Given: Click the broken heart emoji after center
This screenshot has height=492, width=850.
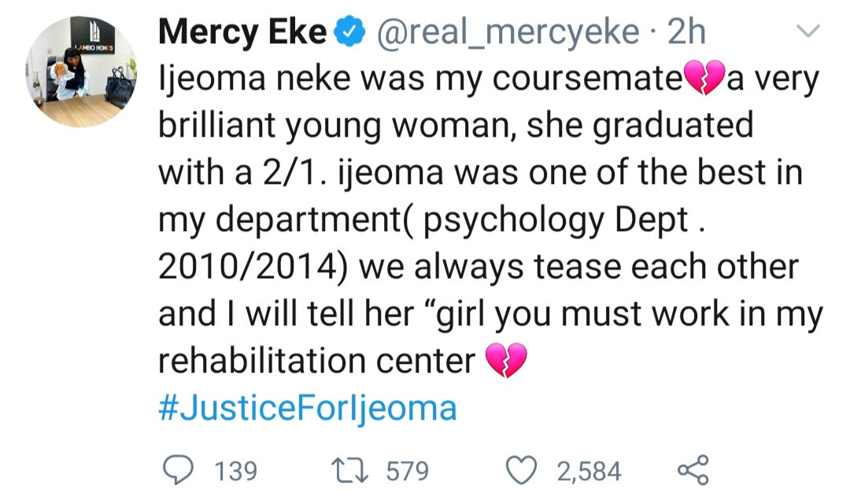Looking at the screenshot, I should pos(506,360).
